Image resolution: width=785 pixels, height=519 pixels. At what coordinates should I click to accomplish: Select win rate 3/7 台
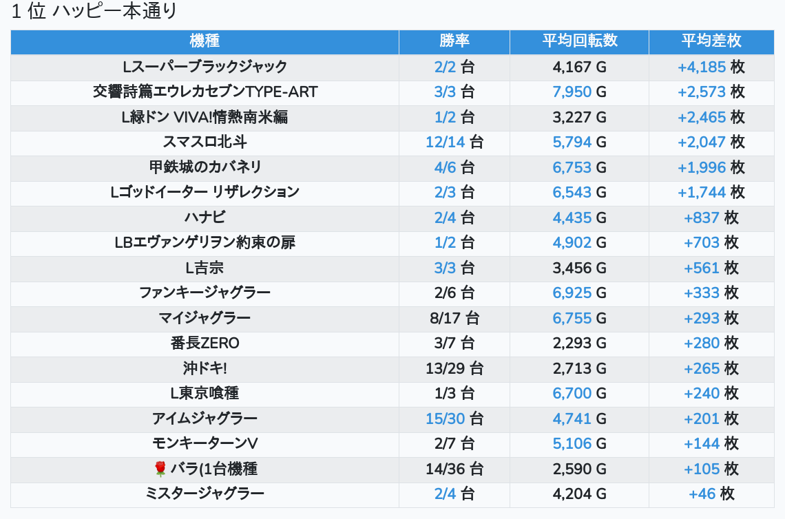tap(454, 343)
